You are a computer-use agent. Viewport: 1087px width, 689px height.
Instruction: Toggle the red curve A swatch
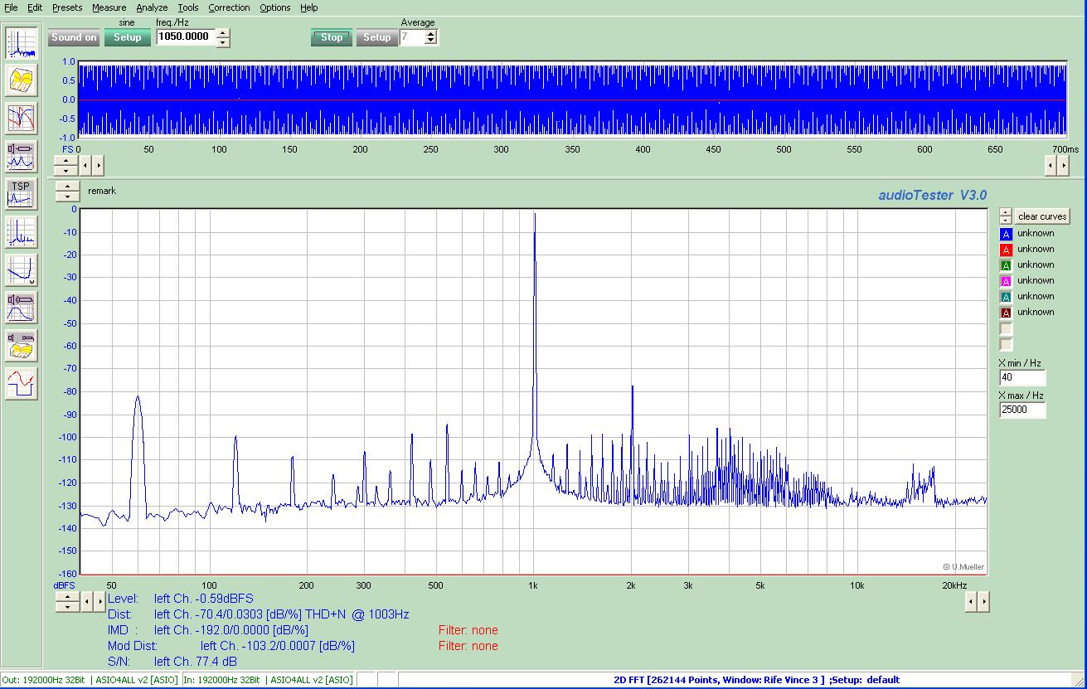tap(1007, 250)
